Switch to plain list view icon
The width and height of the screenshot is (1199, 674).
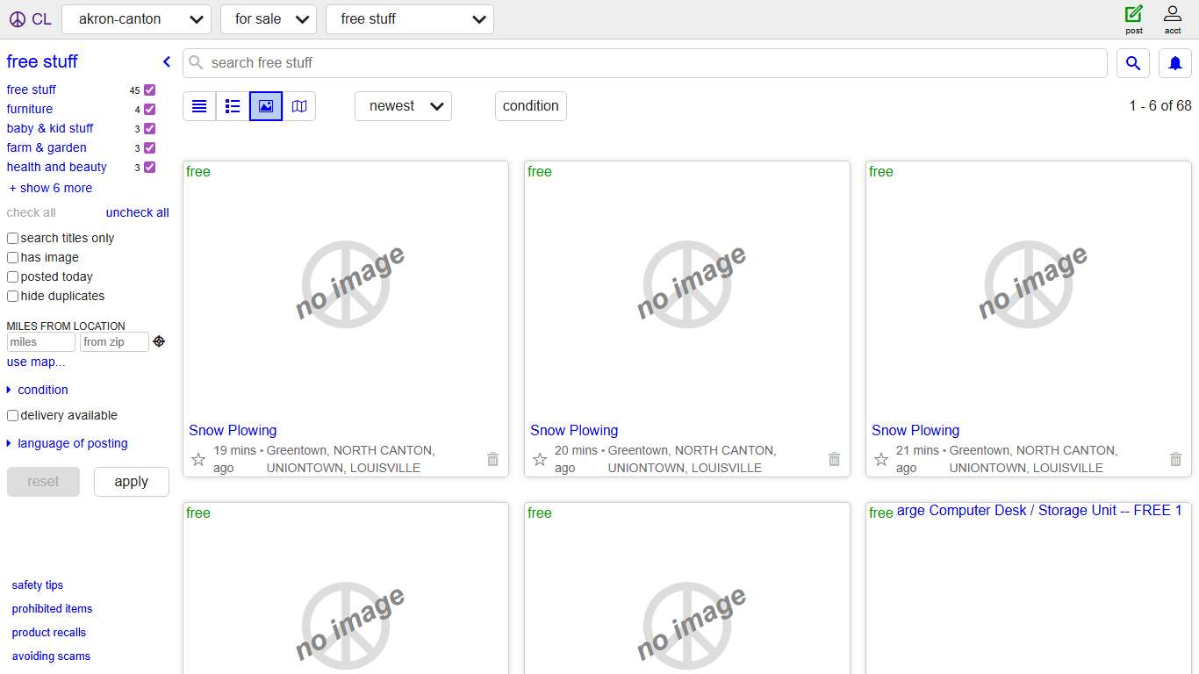199,106
